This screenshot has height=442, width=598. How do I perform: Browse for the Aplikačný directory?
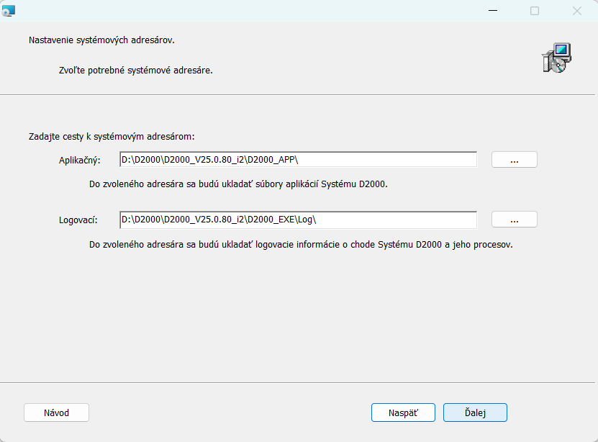point(514,160)
